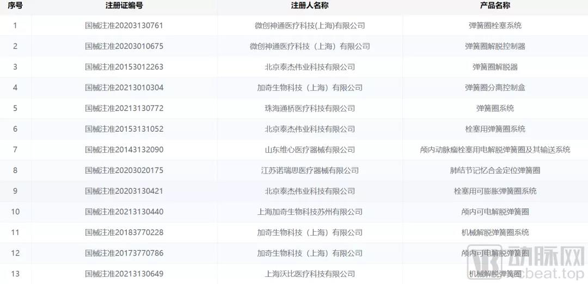Screen dimensions: 588x284
Task: Click sequence number 10
Action: click(x=15, y=212)
